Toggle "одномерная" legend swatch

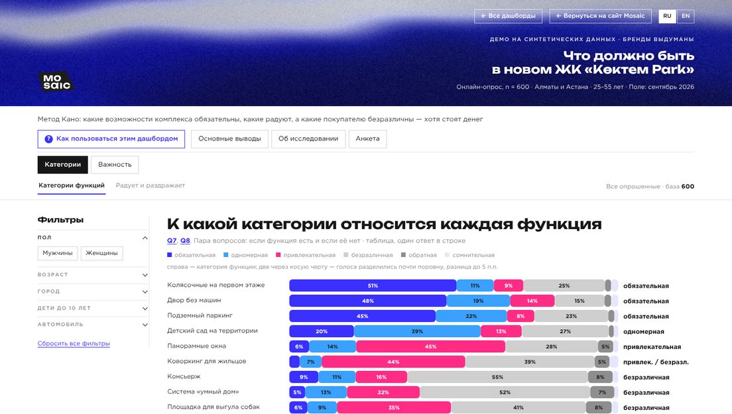click(226, 255)
